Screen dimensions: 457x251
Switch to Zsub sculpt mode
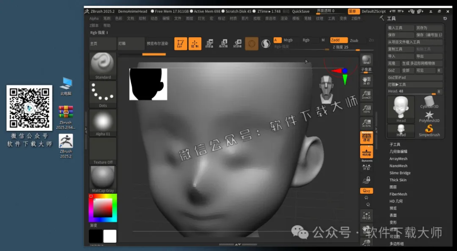point(354,41)
